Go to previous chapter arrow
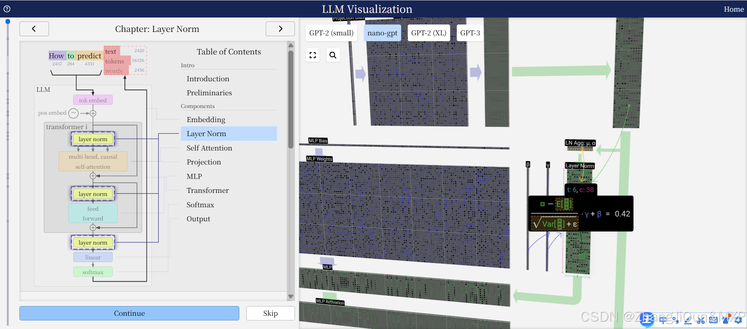This screenshot has height=329, width=747. tap(34, 29)
